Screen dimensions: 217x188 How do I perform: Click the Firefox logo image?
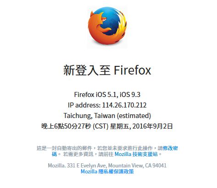(107, 26)
